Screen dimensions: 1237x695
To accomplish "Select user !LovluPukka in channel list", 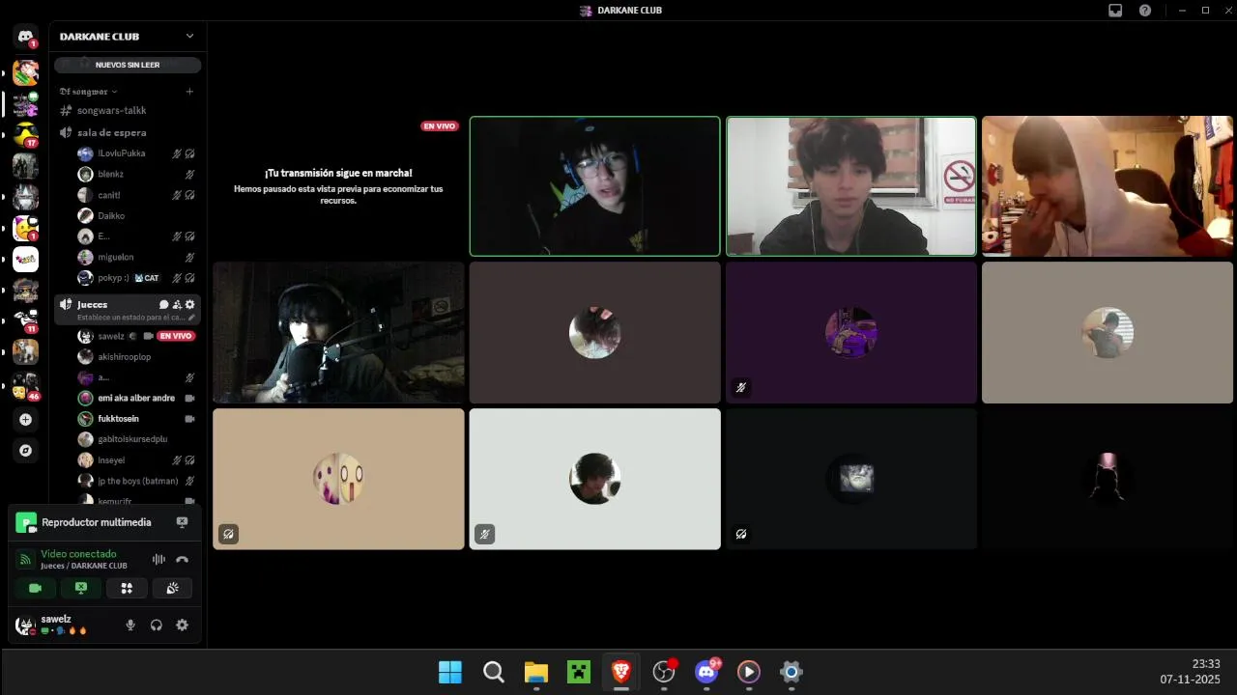I will point(136,153).
